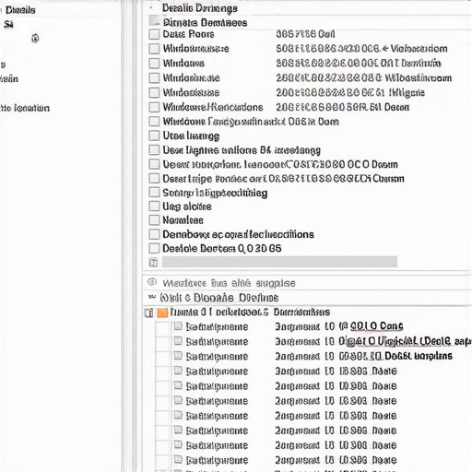The image size is (472, 472).
Task: Select 'Dinails' at the top of the left panel
Action: tap(20, 10)
